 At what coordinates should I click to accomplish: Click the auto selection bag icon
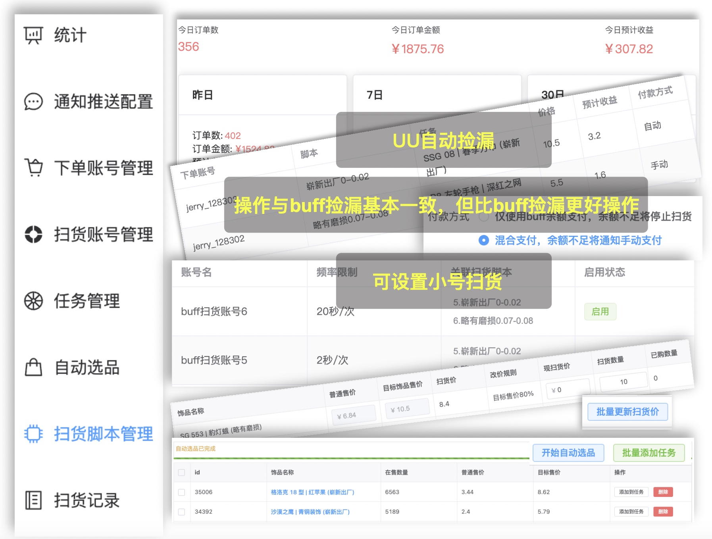[x=33, y=367]
